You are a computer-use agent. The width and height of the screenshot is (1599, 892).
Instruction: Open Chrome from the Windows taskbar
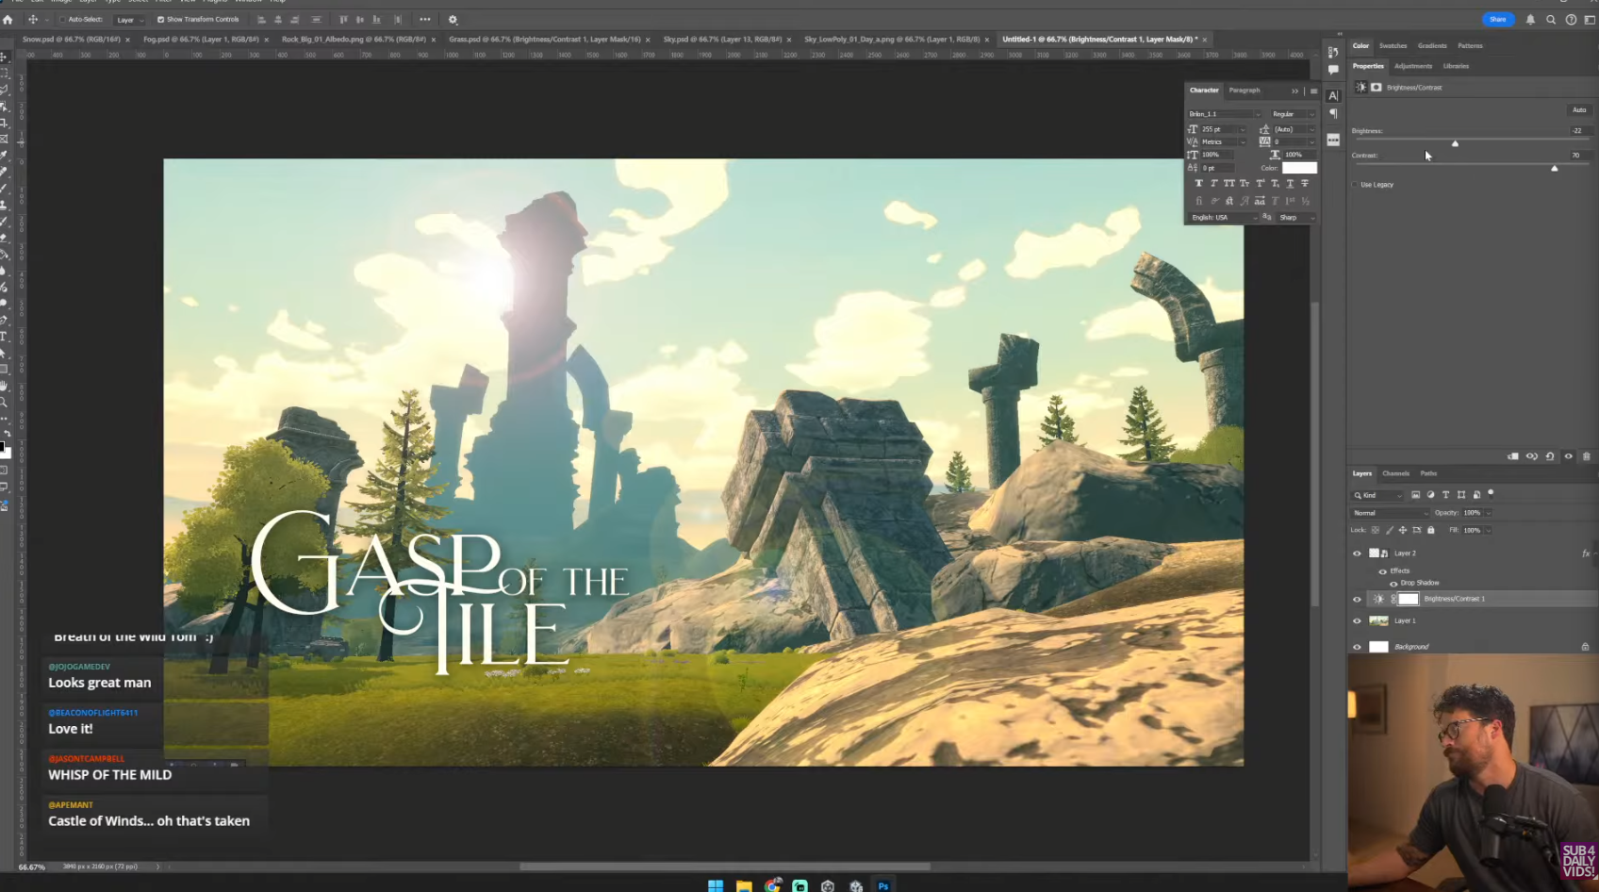(x=773, y=885)
